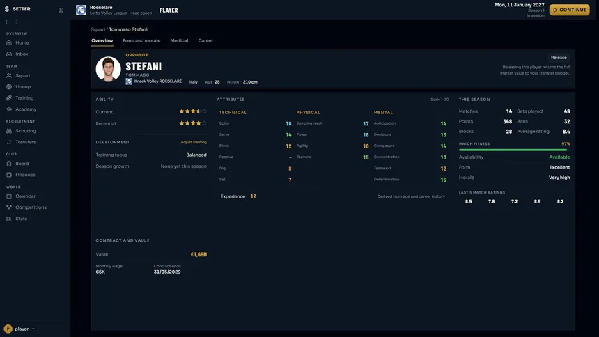599x337 pixels.
Task: Open the player account dropdown
Action: 20,329
